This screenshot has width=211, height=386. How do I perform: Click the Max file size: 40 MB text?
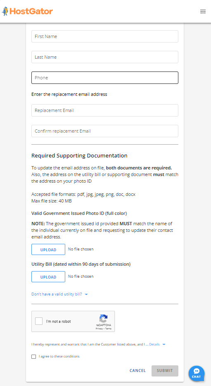[x=51, y=201]
